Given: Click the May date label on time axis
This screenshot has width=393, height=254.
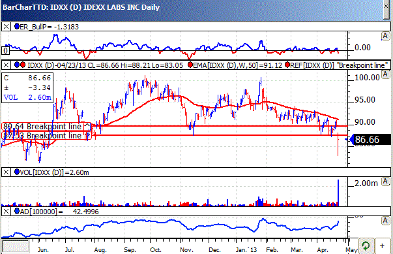Looking at the screenshot, I should pyautogui.click(x=351, y=249).
